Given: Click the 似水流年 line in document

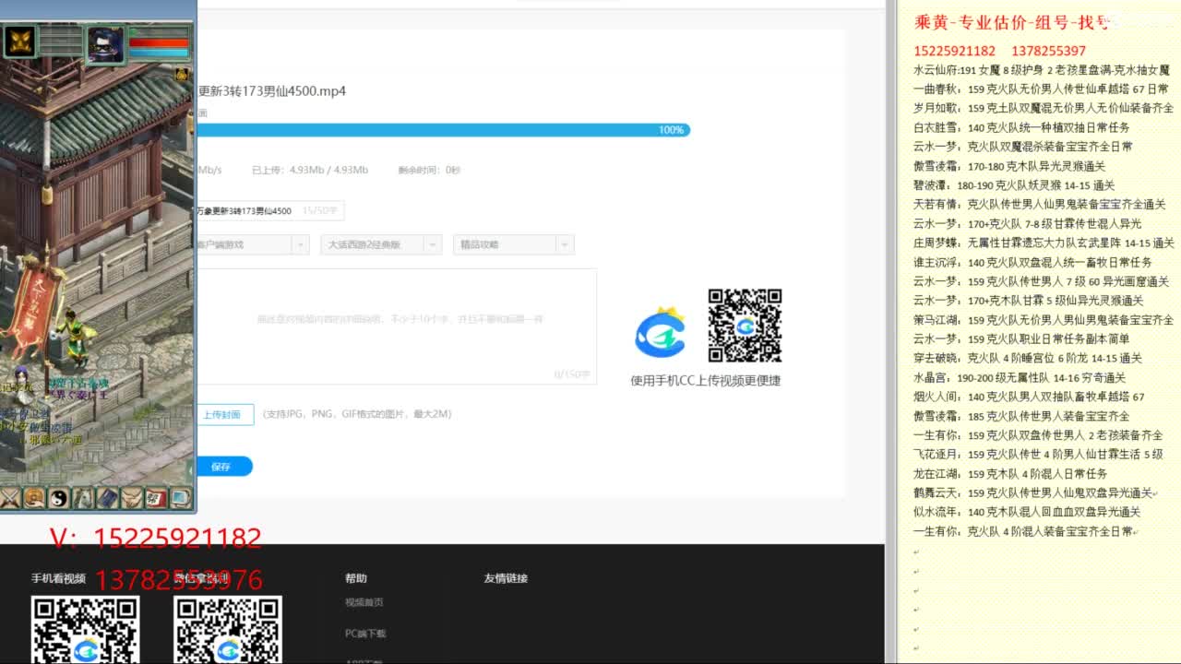Looking at the screenshot, I should 1027,512.
